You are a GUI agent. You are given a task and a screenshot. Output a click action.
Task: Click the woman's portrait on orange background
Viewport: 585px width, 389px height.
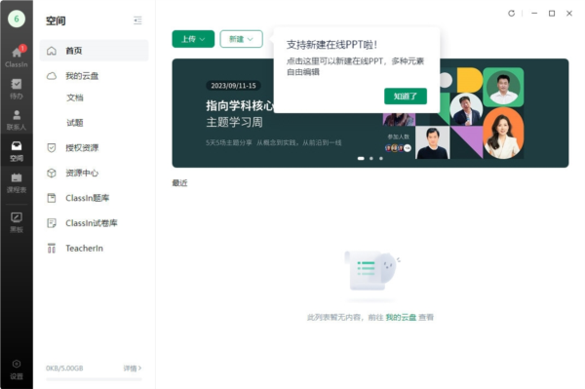(503, 134)
